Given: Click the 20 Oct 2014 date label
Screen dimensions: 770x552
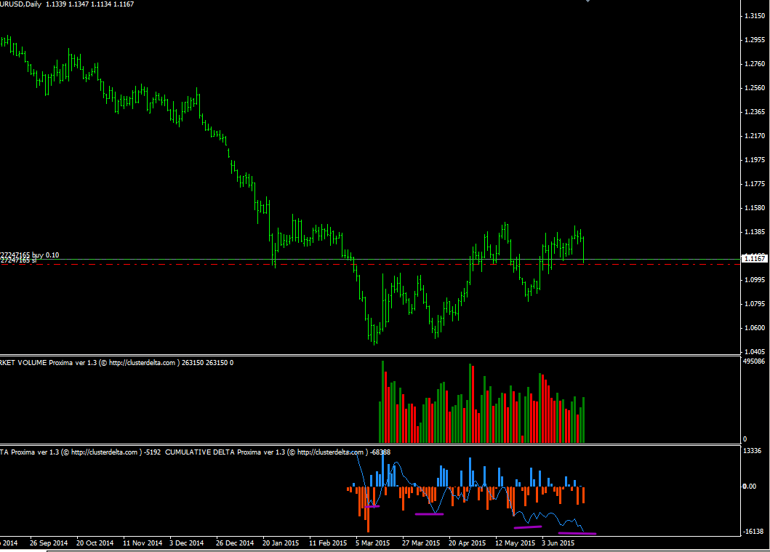Looking at the screenshot, I should [x=95, y=543].
